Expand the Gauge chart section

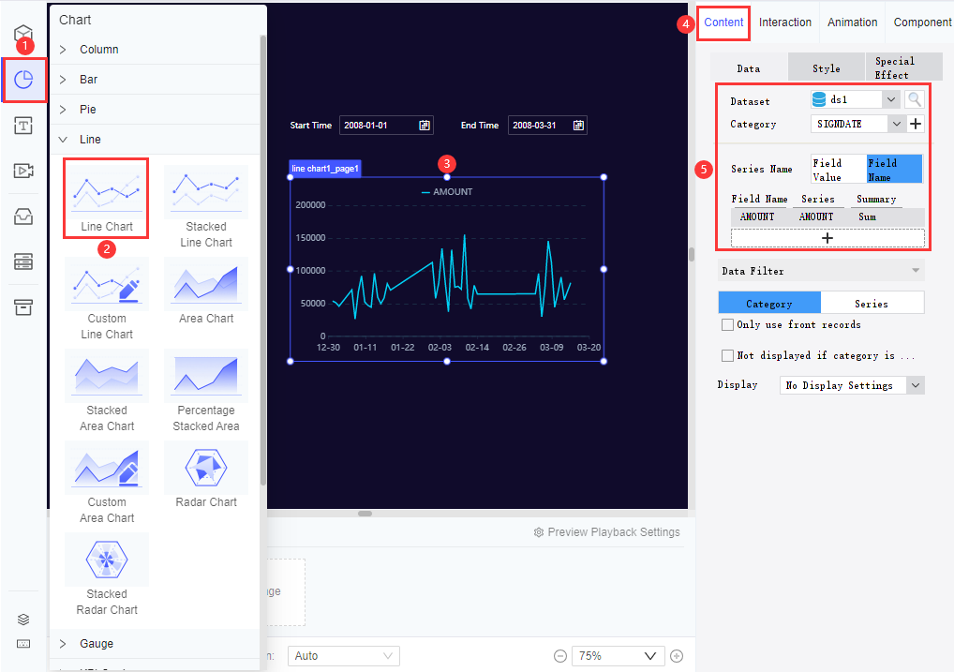click(x=94, y=644)
